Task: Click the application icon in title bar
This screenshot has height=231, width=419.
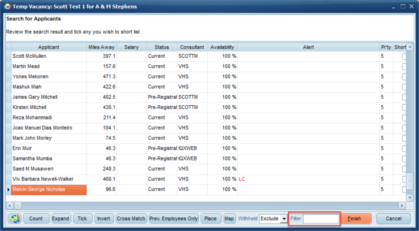Action: click(7, 7)
